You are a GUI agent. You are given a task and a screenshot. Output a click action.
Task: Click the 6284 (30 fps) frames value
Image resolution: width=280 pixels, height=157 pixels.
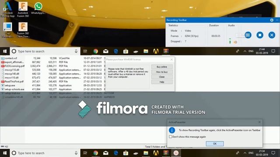point(192,36)
